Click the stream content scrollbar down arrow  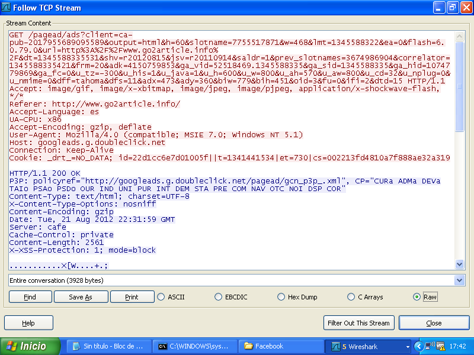459,264
